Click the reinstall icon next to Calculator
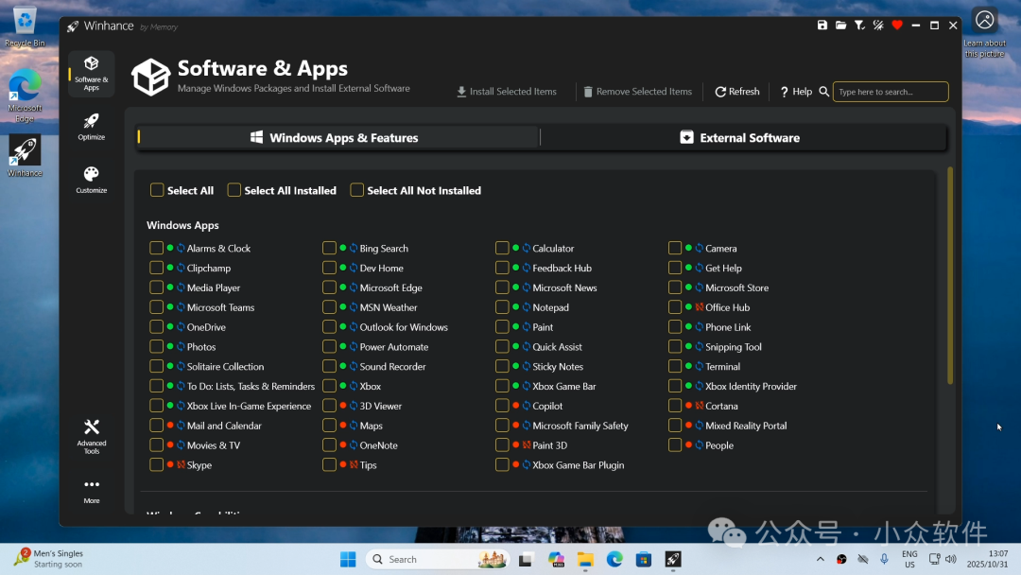Viewport: 1021px width, 575px height. coord(527,248)
